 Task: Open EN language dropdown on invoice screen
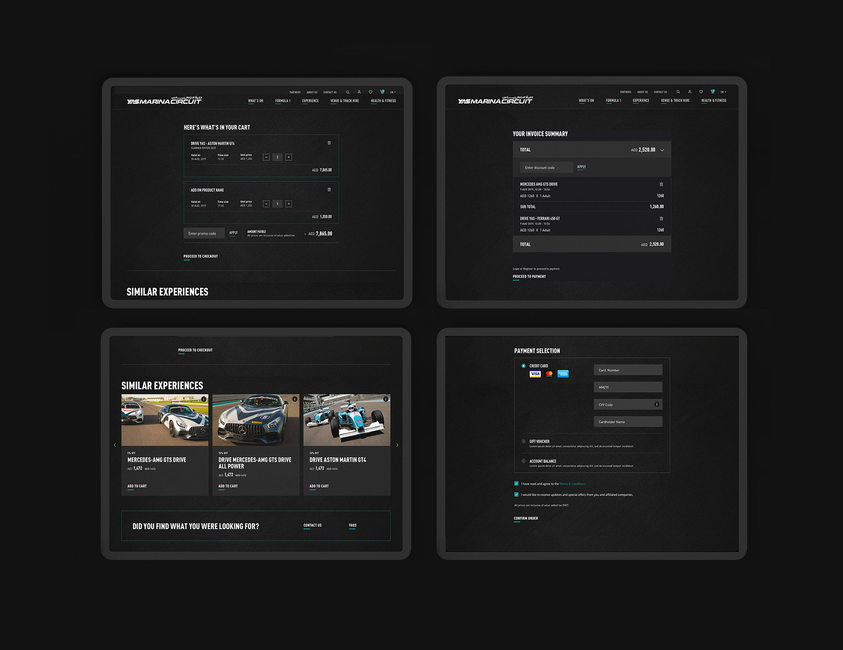pos(724,92)
